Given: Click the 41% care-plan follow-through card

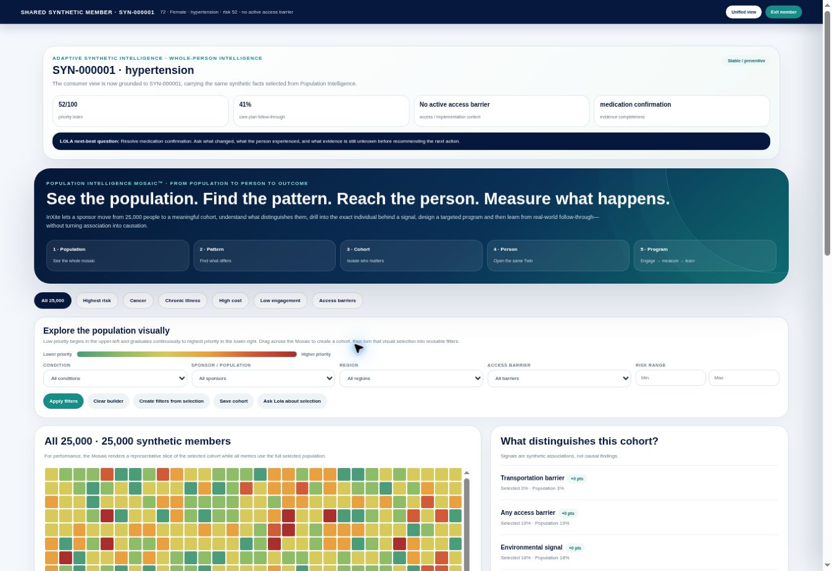Looking at the screenshot, I should [321, 111].
